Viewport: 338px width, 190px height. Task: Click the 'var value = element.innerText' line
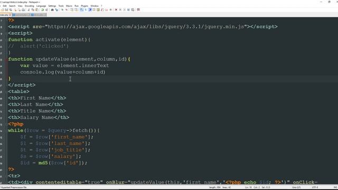pos(64,65)
